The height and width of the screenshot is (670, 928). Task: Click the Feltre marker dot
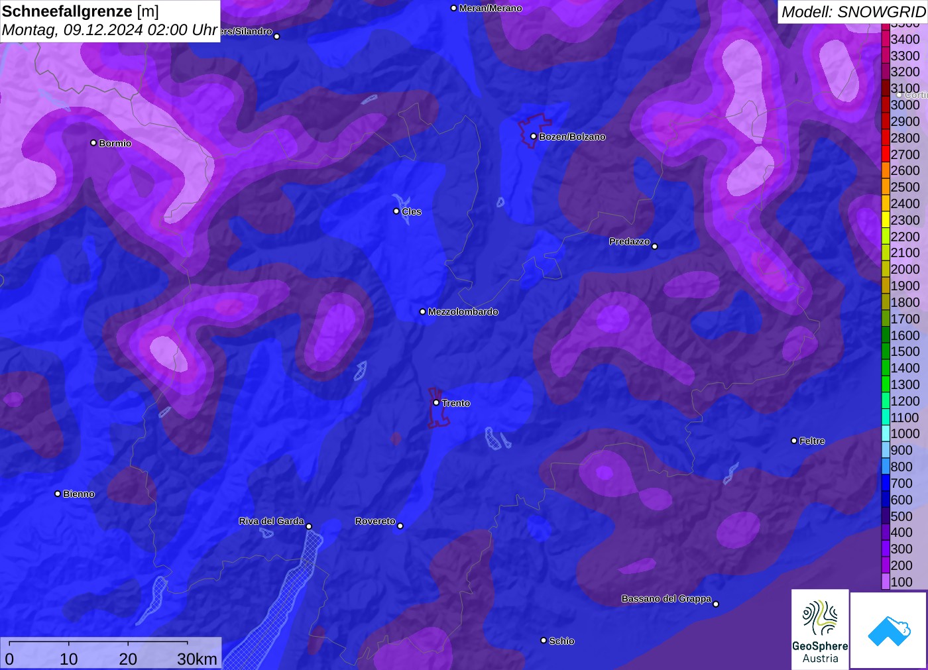point(794,441)
